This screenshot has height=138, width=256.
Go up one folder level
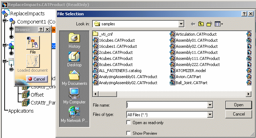click(201, 24)
